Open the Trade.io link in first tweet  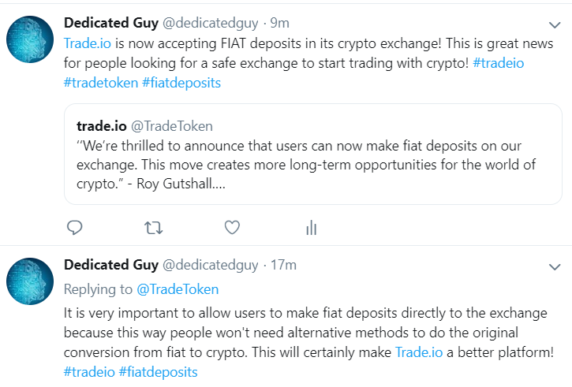click(x=88, y=43)
